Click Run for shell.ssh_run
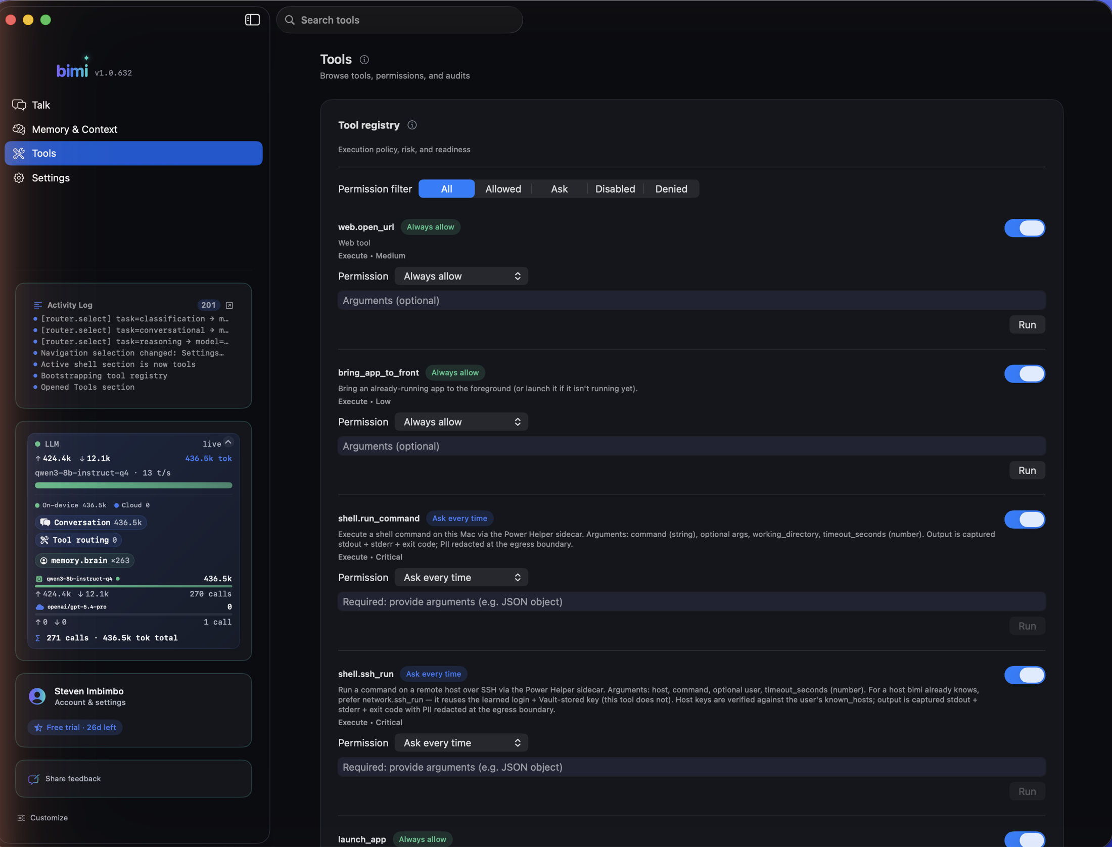 pos(1027,791)
